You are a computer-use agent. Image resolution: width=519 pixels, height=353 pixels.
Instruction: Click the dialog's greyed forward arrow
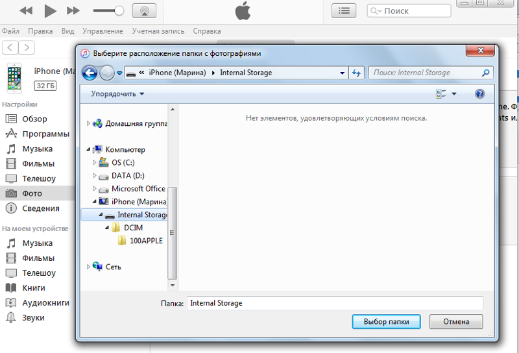pos(106,73)
